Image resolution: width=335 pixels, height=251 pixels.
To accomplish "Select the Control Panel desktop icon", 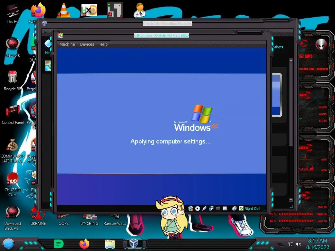I will click(x=13, y=114).
